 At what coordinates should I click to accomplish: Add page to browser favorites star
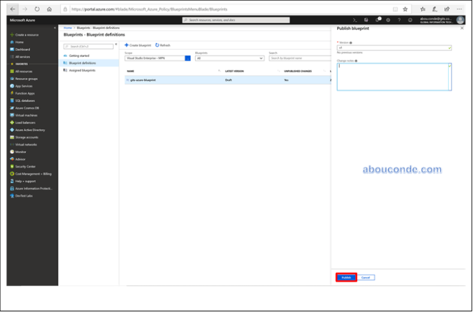tap(405, 9)
